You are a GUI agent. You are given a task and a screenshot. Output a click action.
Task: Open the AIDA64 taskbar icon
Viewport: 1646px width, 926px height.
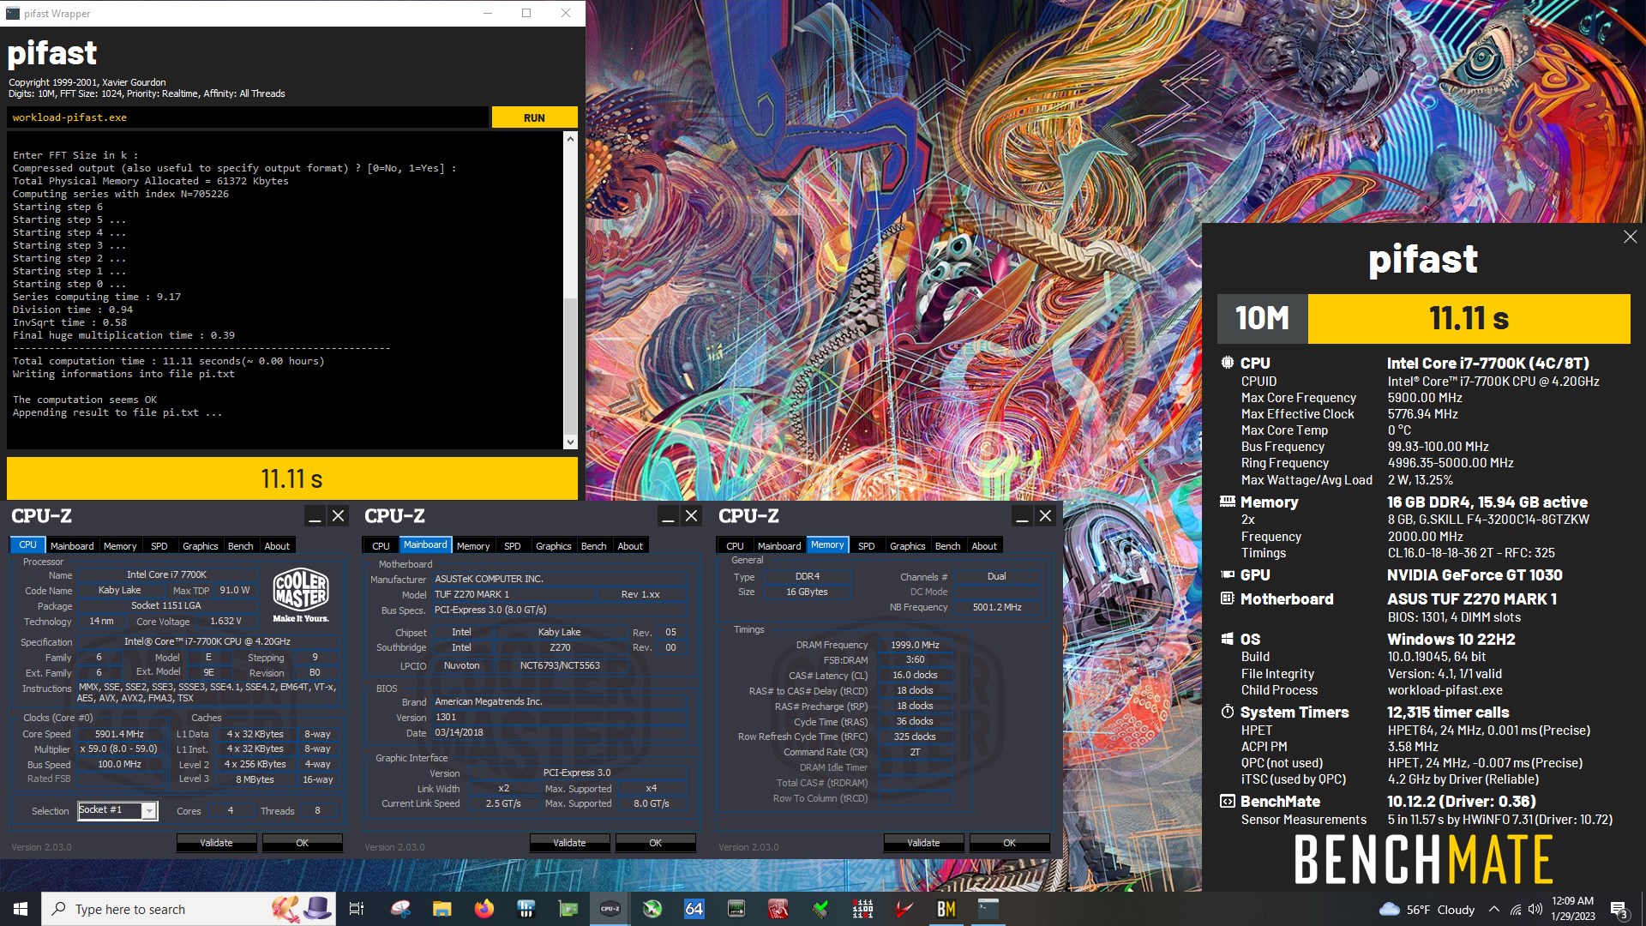coord(694,909)
